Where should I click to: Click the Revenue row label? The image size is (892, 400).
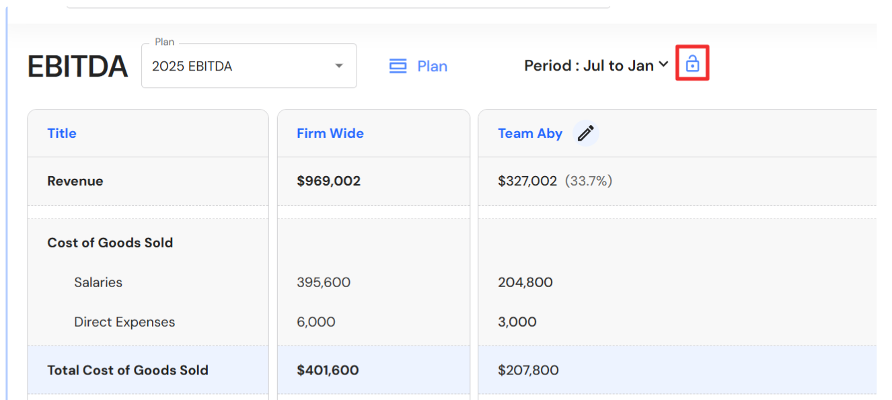[x=75, y=181]
